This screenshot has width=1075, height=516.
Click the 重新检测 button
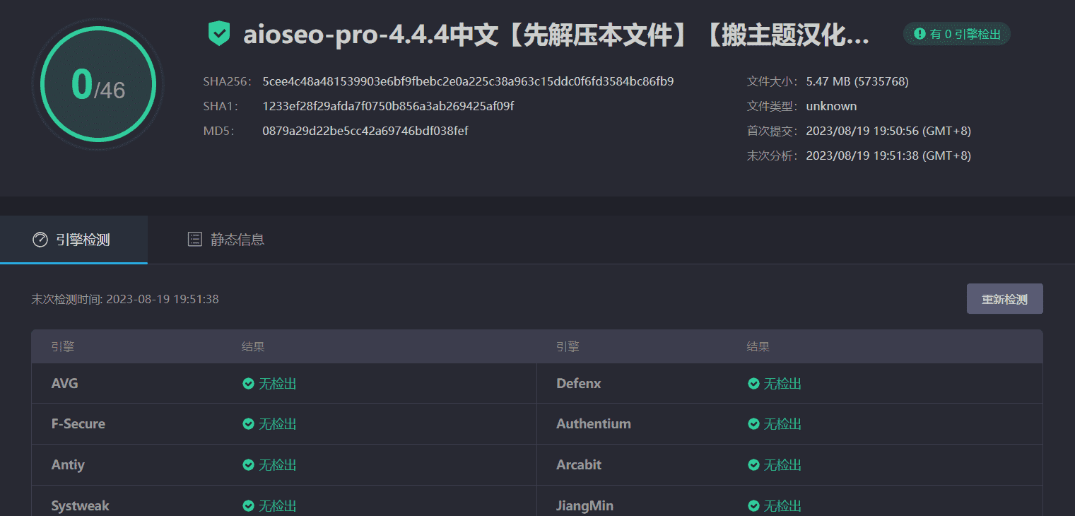click(x=1004, y=299)
